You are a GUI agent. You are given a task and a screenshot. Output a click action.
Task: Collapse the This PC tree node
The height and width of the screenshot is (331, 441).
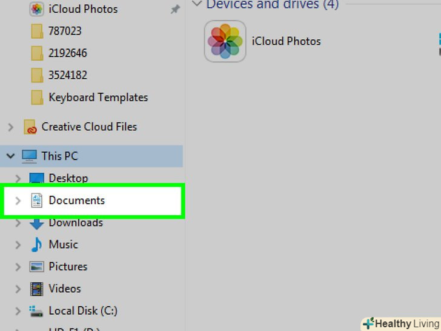10,156
